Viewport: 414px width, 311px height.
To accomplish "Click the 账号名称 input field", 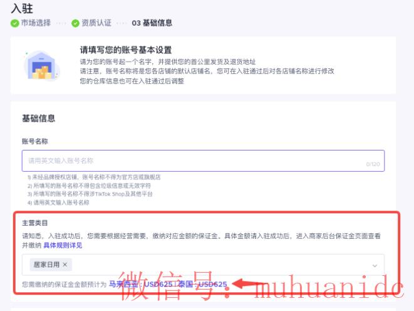I will (x=203, y=161).
